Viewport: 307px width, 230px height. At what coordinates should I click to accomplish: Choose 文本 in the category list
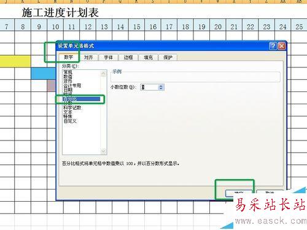[68, 112]
